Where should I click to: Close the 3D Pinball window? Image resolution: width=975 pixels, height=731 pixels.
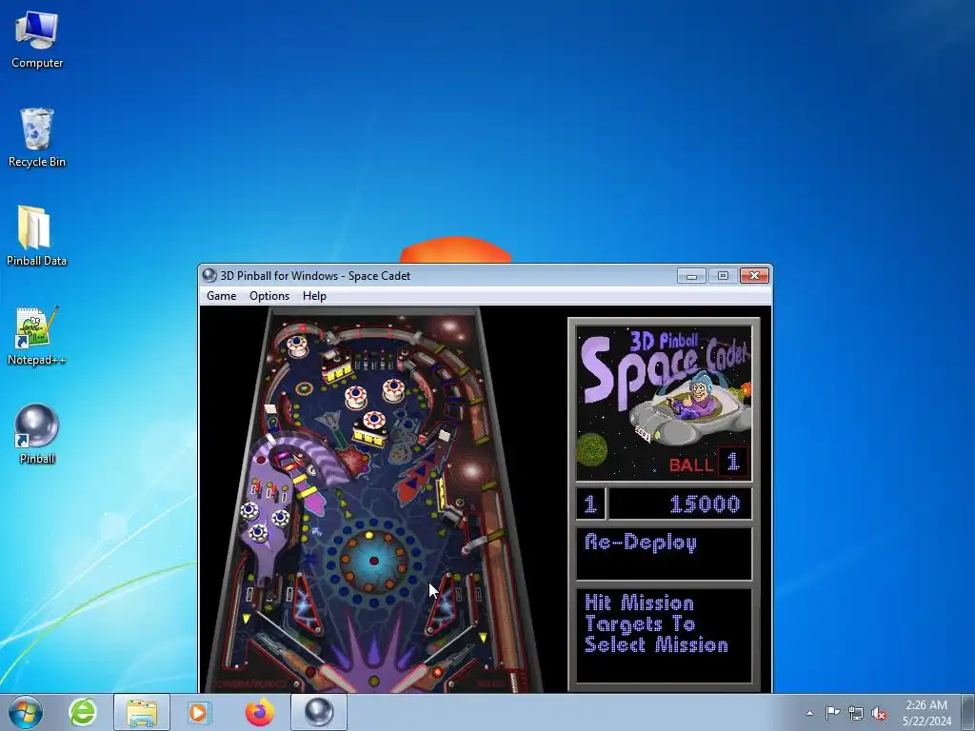754,275
